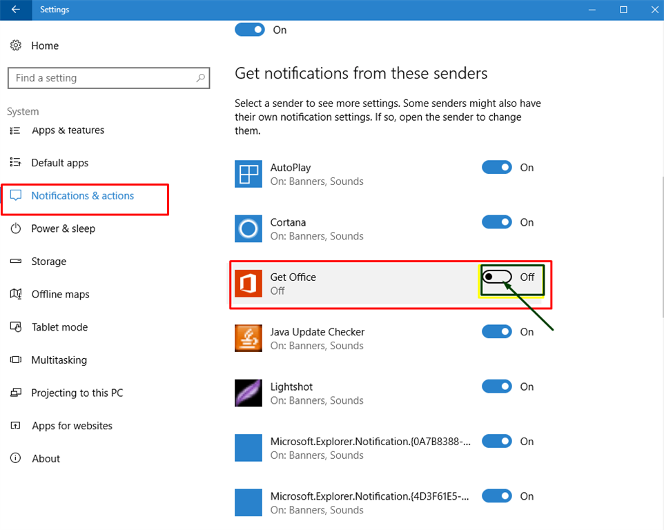Select Tablet mode
The image size is (664, 530).
tap(60, 327)
